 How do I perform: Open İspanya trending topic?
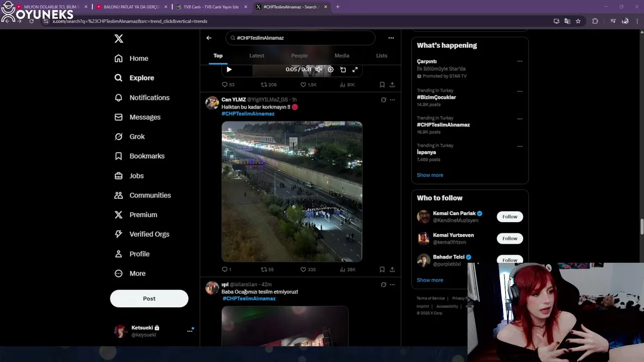click(x=426, y=152)
